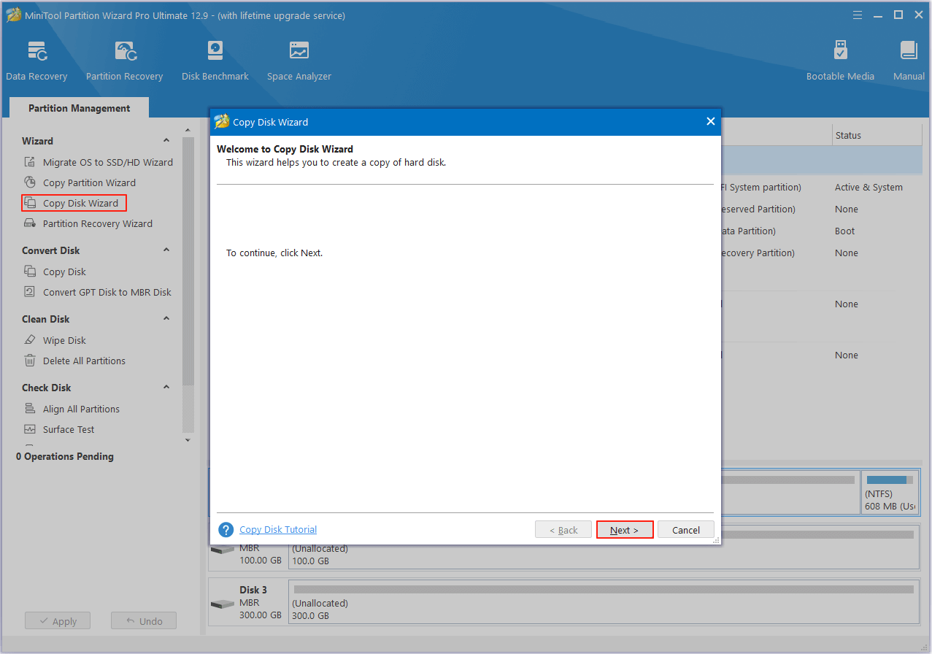The image size is (932, 654).
Task: Click the Status column header
Action: pyautogui.click(x=876, y=135)
